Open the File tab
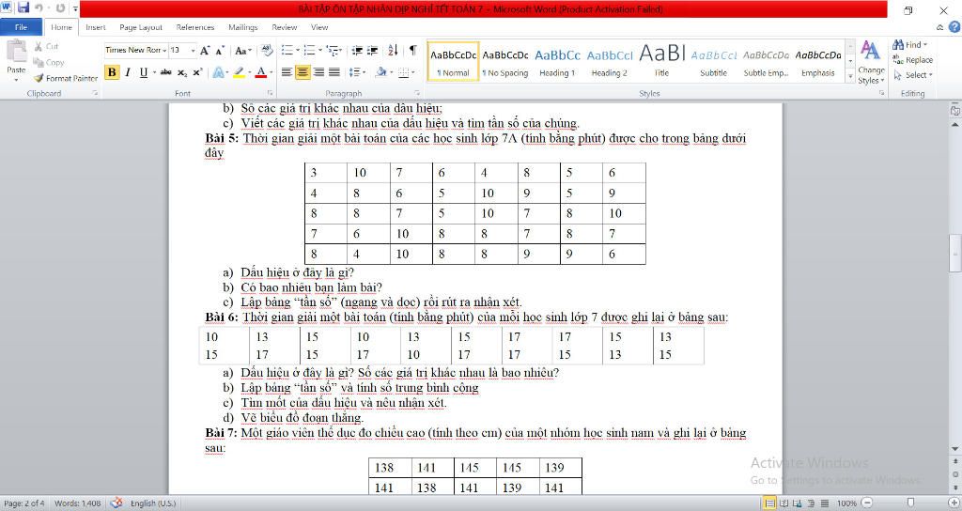This screenshot has width=962, height=511. [21, 27]
